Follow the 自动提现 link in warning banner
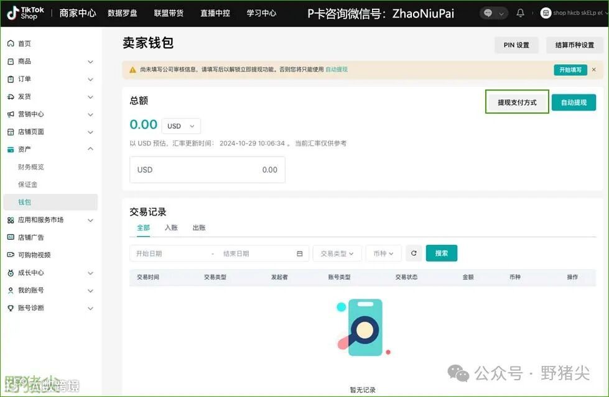This screenshot has width=609, height=397. (x=337, y=70)
